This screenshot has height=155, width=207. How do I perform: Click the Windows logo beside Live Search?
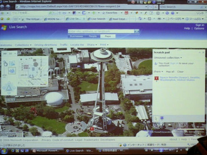tap(4, 27)
